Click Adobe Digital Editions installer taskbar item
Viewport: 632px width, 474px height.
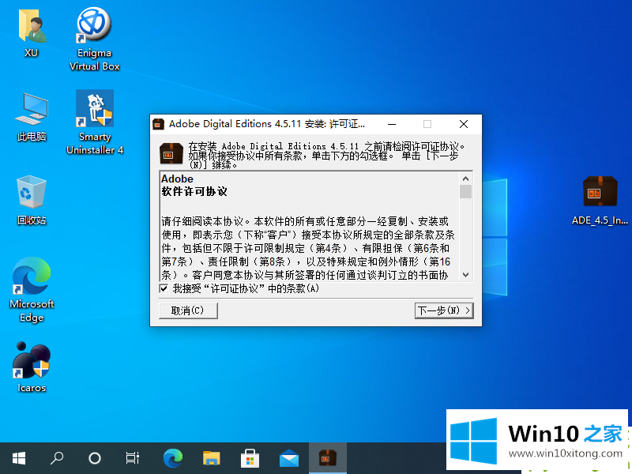coord(328,458)
